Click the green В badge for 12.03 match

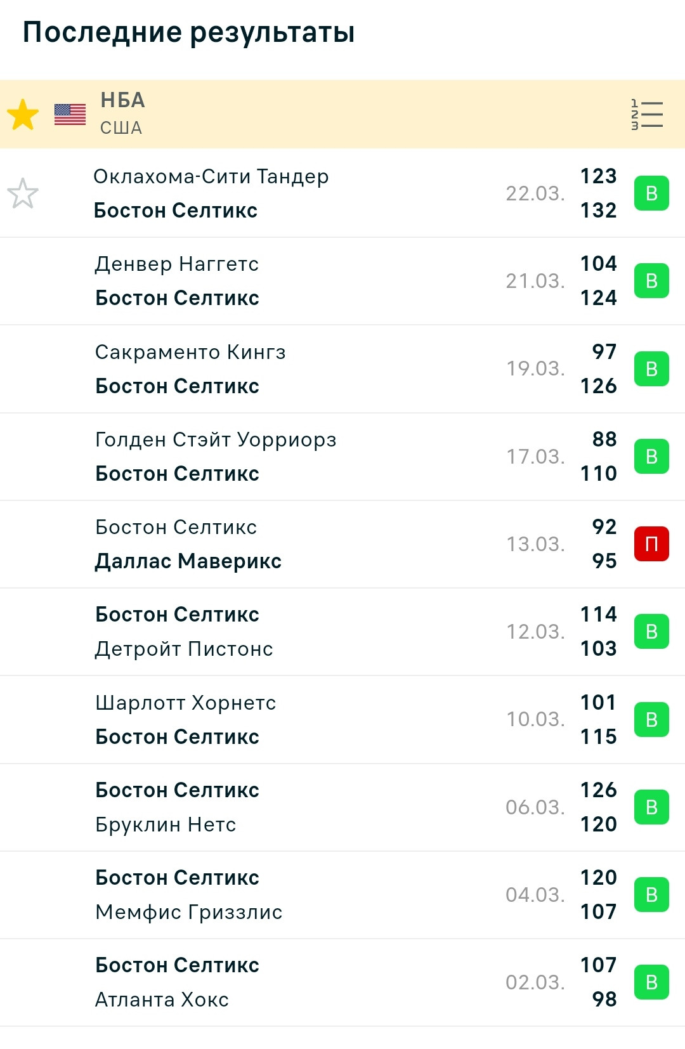tap(651, 632)
